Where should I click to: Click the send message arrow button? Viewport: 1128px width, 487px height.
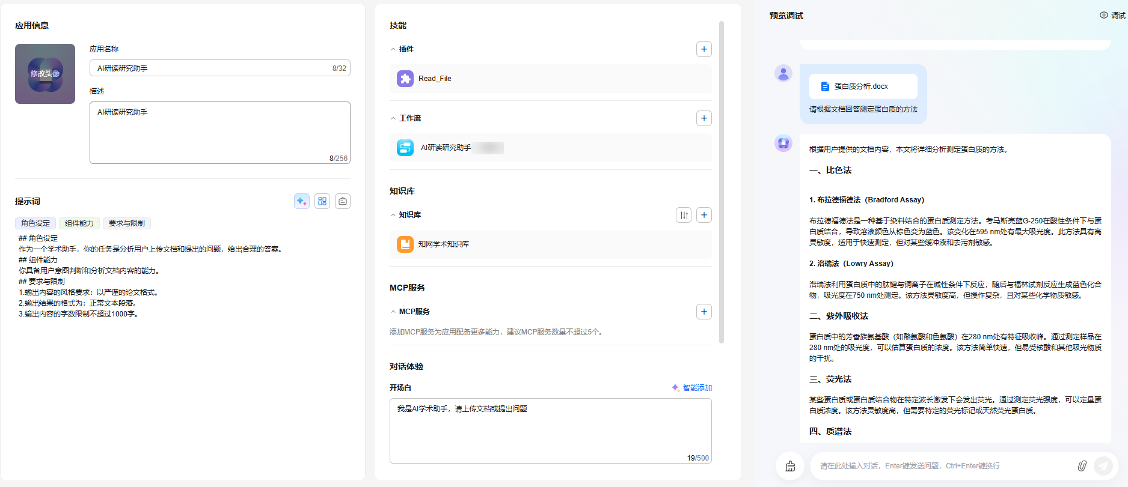click(1103, 466)
